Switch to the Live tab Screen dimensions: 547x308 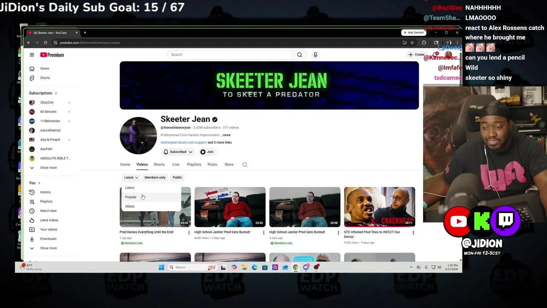(x=176, y=164)
